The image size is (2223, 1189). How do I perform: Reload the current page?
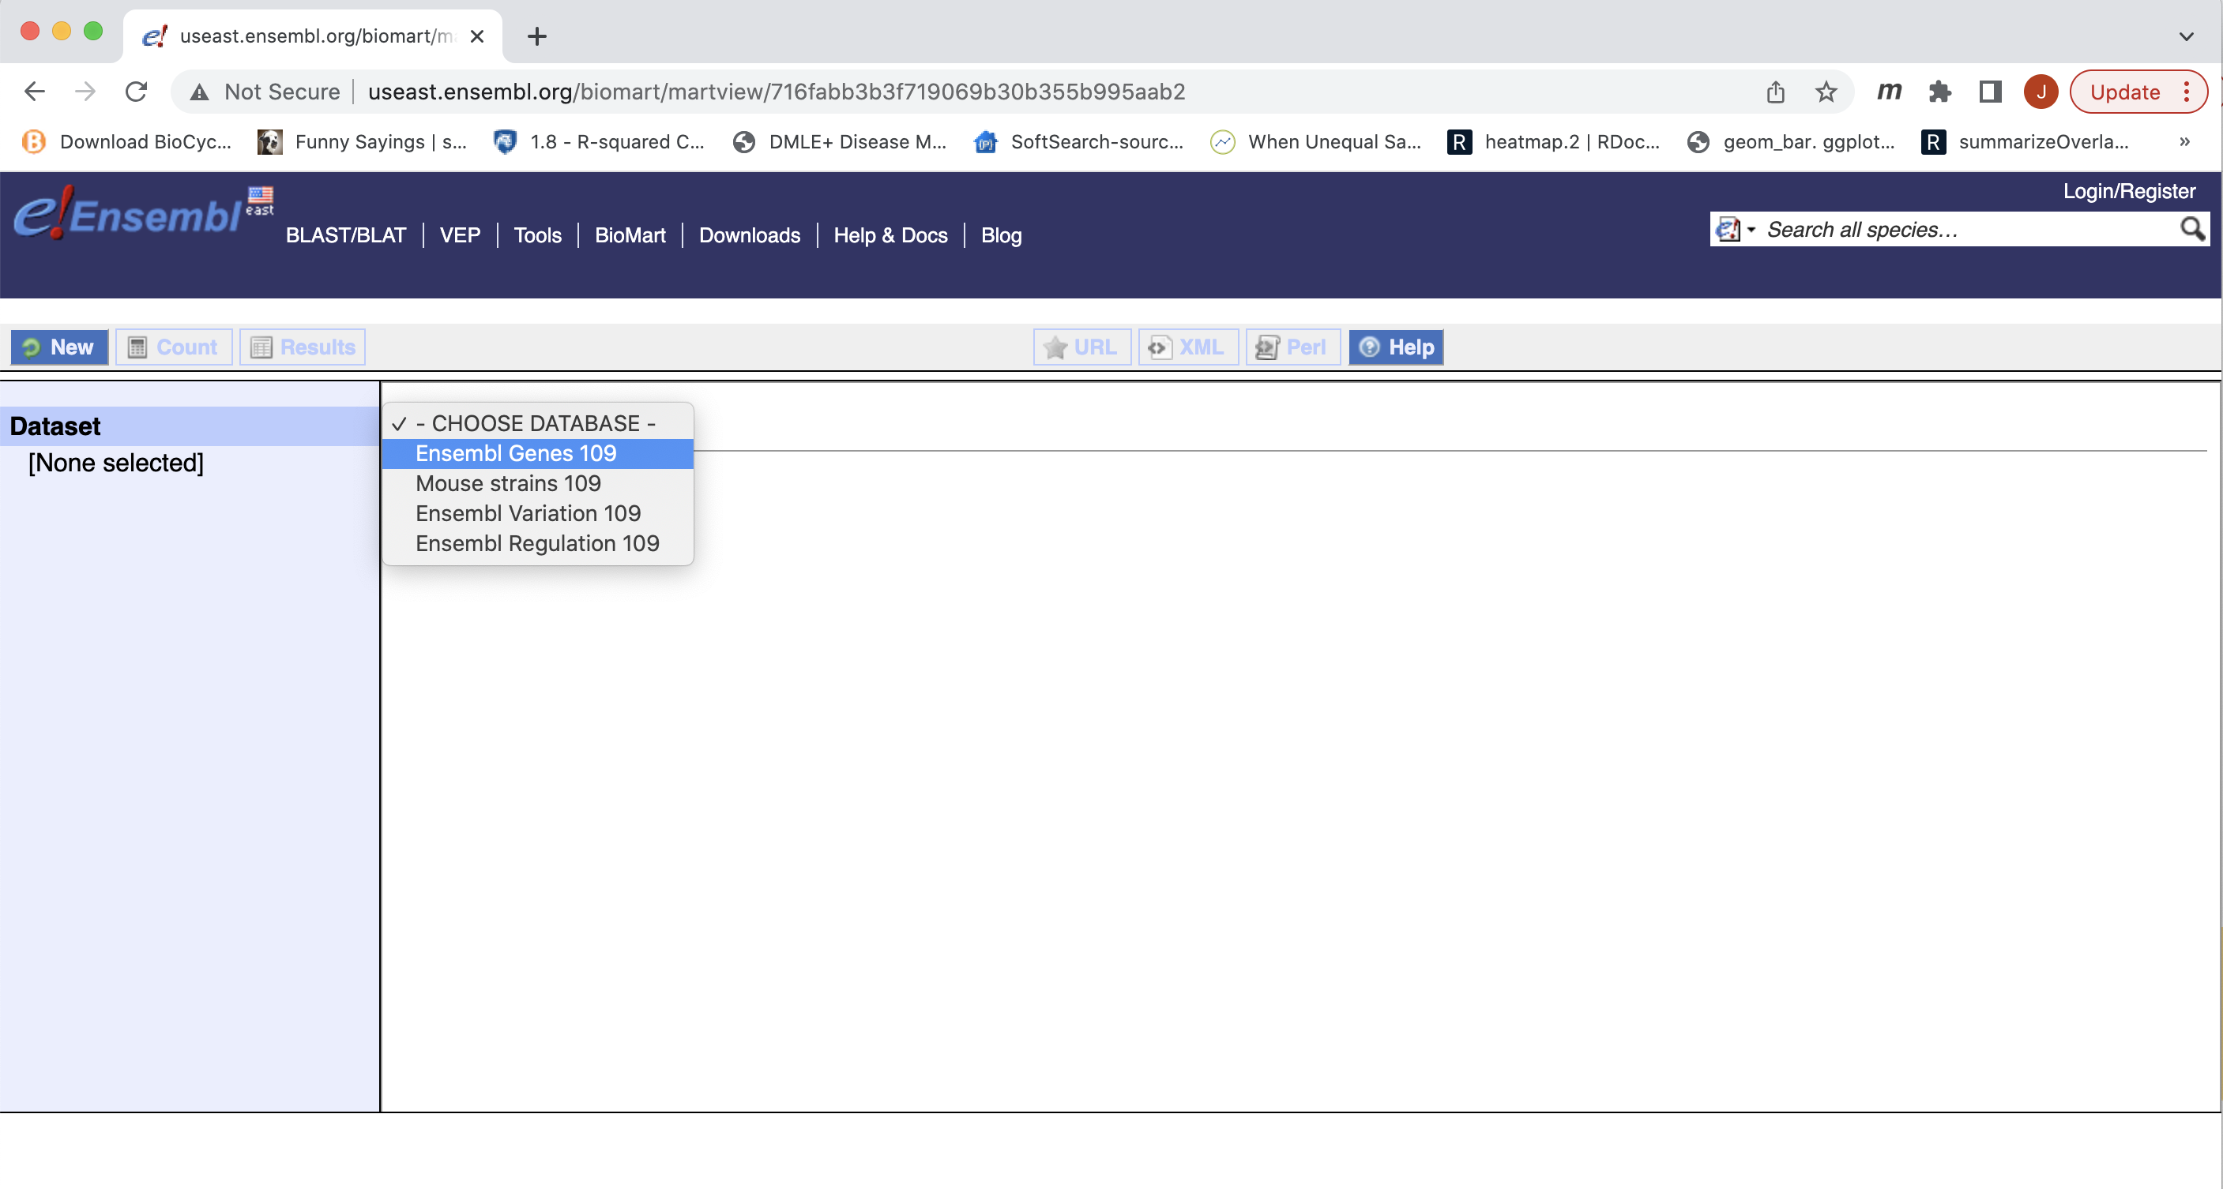click(137, 92)
